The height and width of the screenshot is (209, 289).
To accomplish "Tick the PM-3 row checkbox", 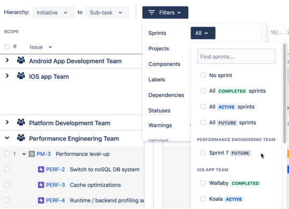I will tap(7, 154).
